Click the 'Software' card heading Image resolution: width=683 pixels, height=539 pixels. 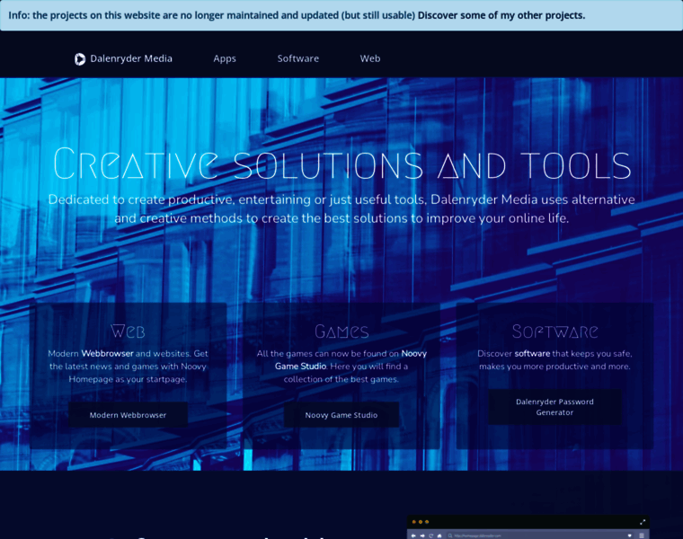pyautogui.click(x=554, y=331)
